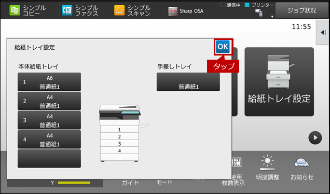Open brightness adjustment (明度調整)
This screenshot has height=194, width=330.
click(x=268, y=168)
